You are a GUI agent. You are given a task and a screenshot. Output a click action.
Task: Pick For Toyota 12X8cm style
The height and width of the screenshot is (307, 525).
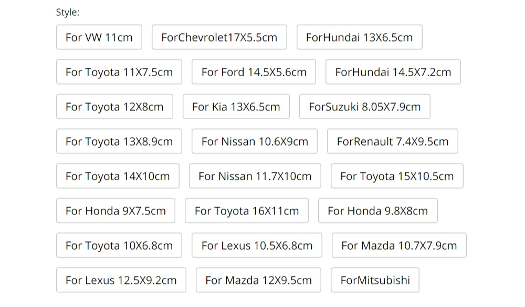click(114, 107)
